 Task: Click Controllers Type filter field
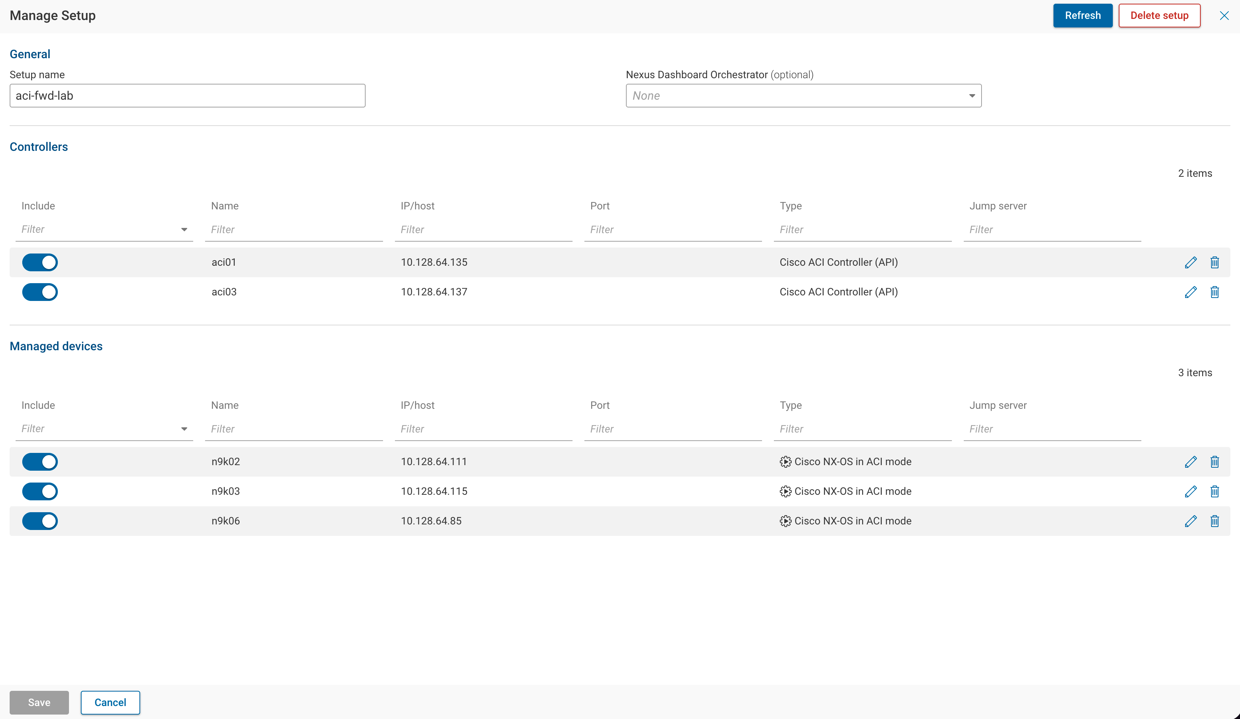(863, 230)
